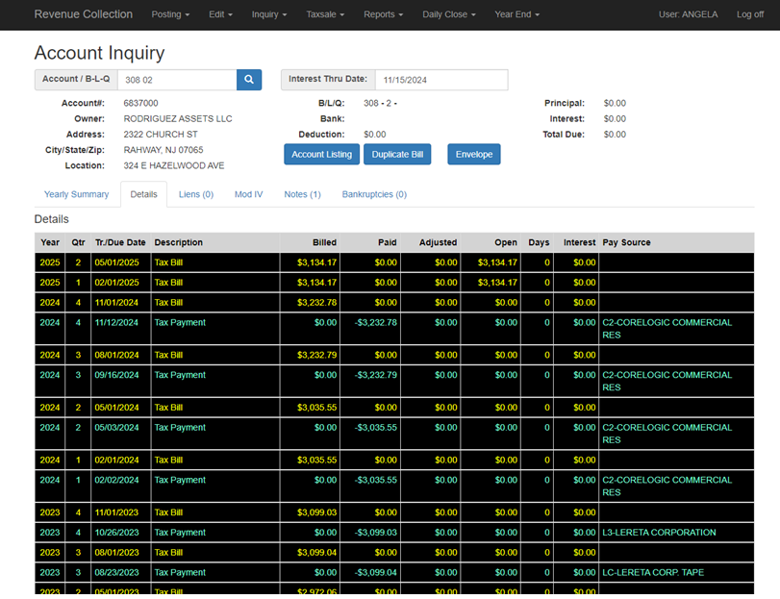Click the Interest Thru Date field
780x599 pixels.
(x=441, y=80)
